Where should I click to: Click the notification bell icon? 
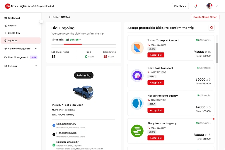coord(196,6)
